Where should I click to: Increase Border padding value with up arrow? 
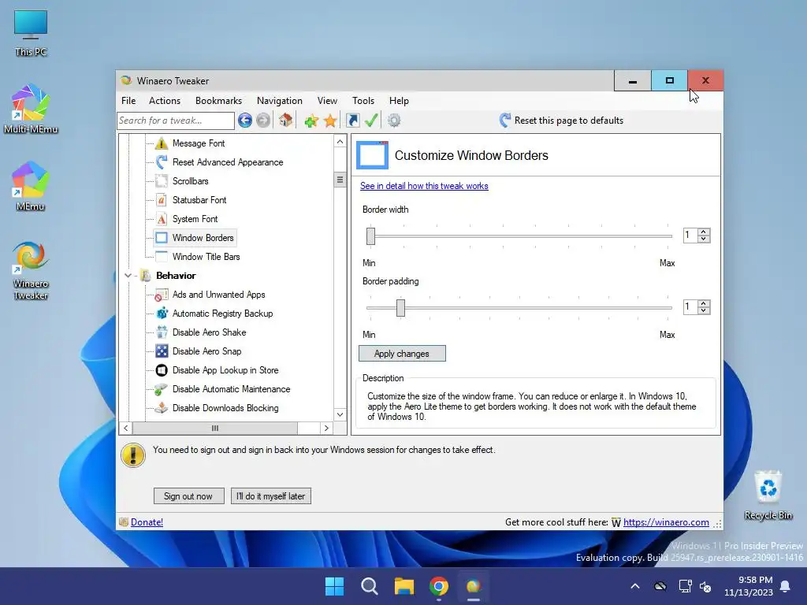pos(704,303)
